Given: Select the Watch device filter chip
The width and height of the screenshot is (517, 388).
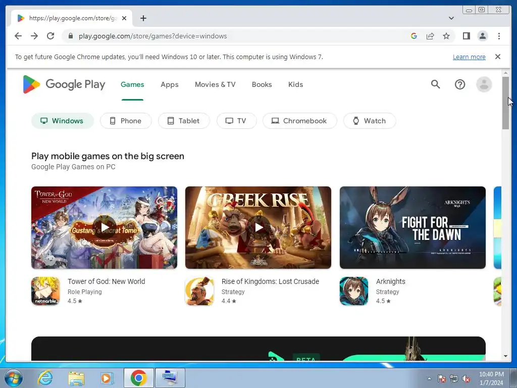Looking at the screenshot, I should tap(369, 121).
